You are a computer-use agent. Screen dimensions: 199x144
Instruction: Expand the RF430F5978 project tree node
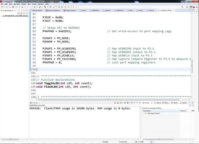pyautogui.click(x=2, y=15)
